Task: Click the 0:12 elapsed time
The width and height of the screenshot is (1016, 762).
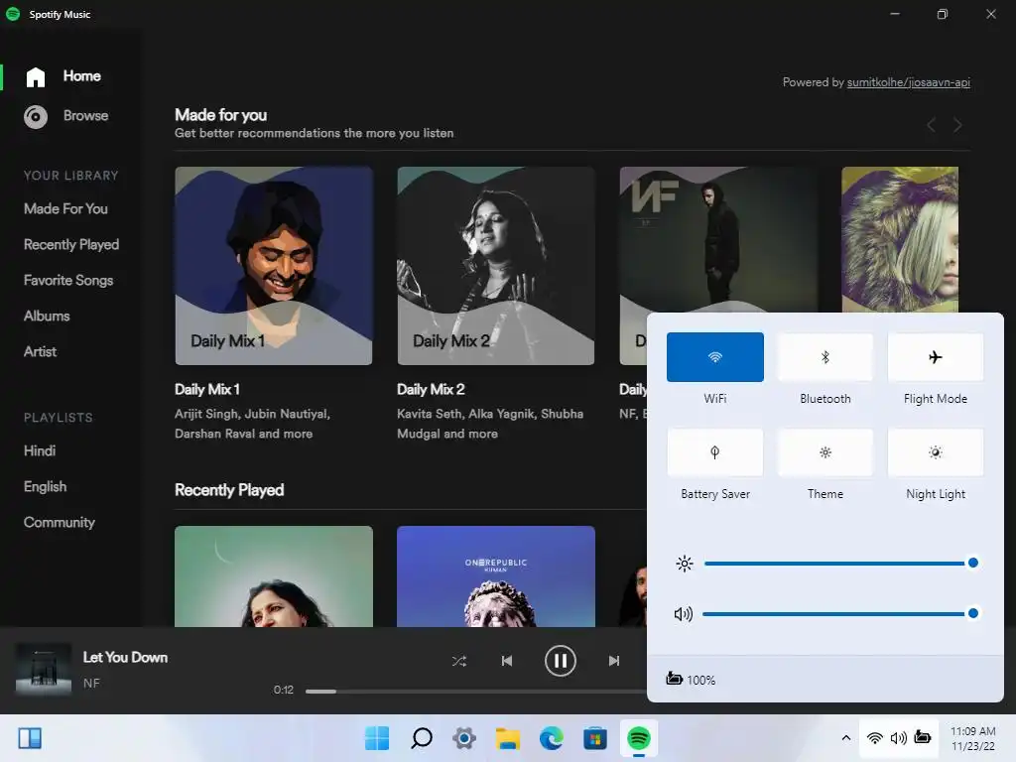Action: pos(283,691)
